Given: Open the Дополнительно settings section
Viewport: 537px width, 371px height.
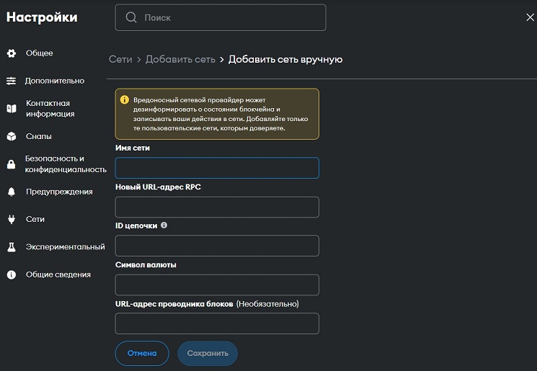Looking at the screenshot, I should pos(55,81).
